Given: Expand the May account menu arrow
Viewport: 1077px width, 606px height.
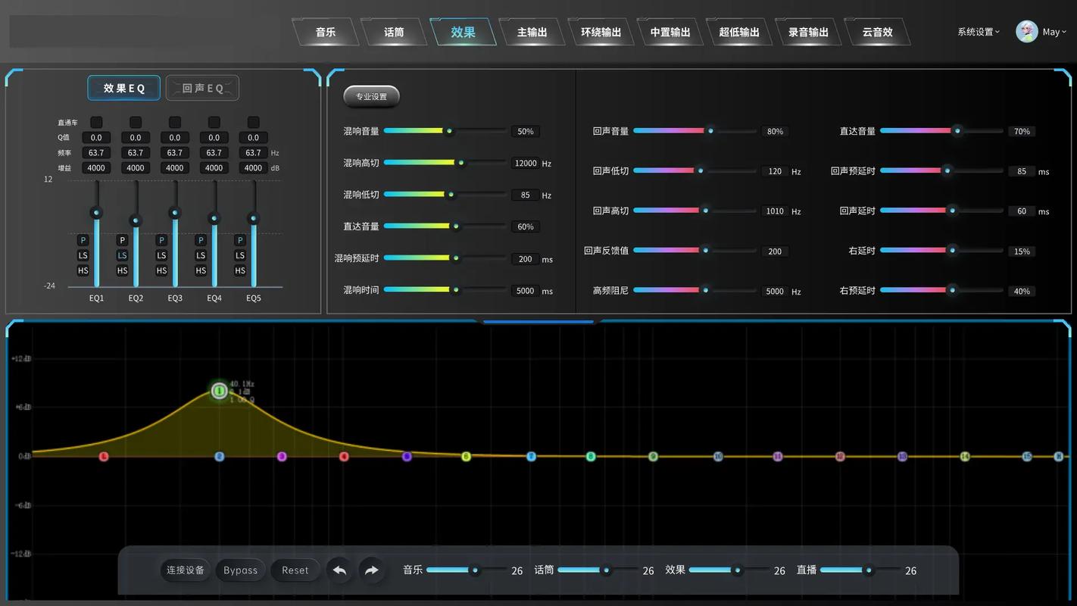Looking at the screenshot, I should coord(1064,32).
